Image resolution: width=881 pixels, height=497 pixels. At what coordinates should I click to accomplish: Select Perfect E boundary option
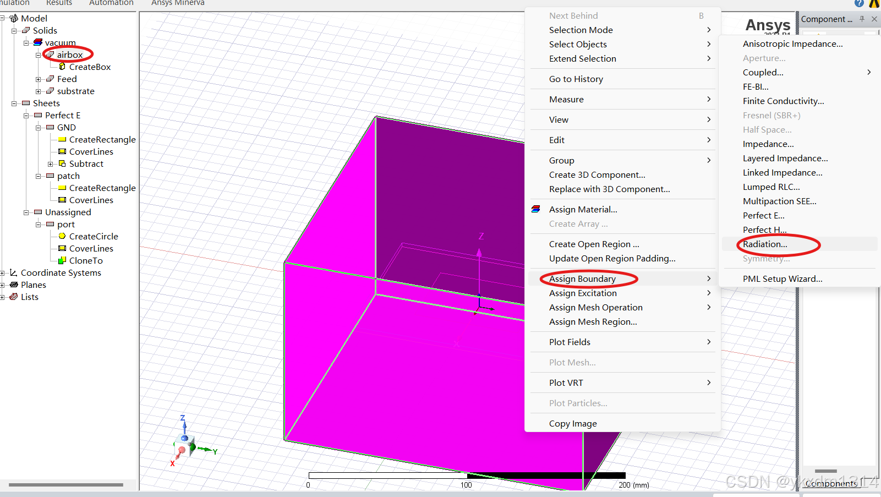click(799, 215)
